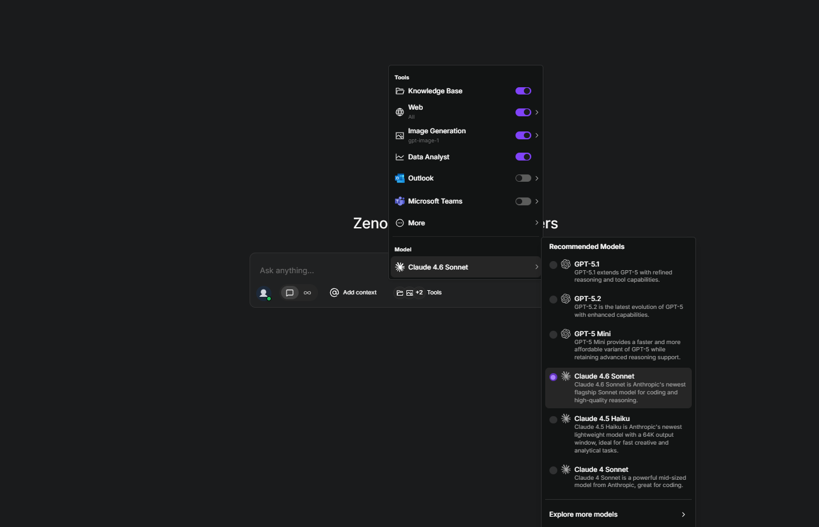Select the GPT-5.2 radio button
The image size is (819, 527).
tap(553, 299)
